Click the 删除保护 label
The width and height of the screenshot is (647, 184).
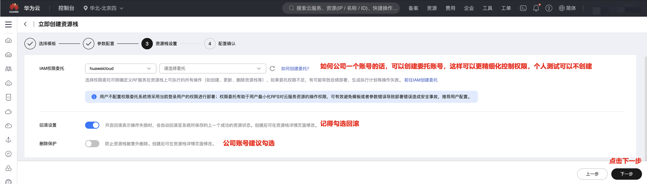pos(48,144)
